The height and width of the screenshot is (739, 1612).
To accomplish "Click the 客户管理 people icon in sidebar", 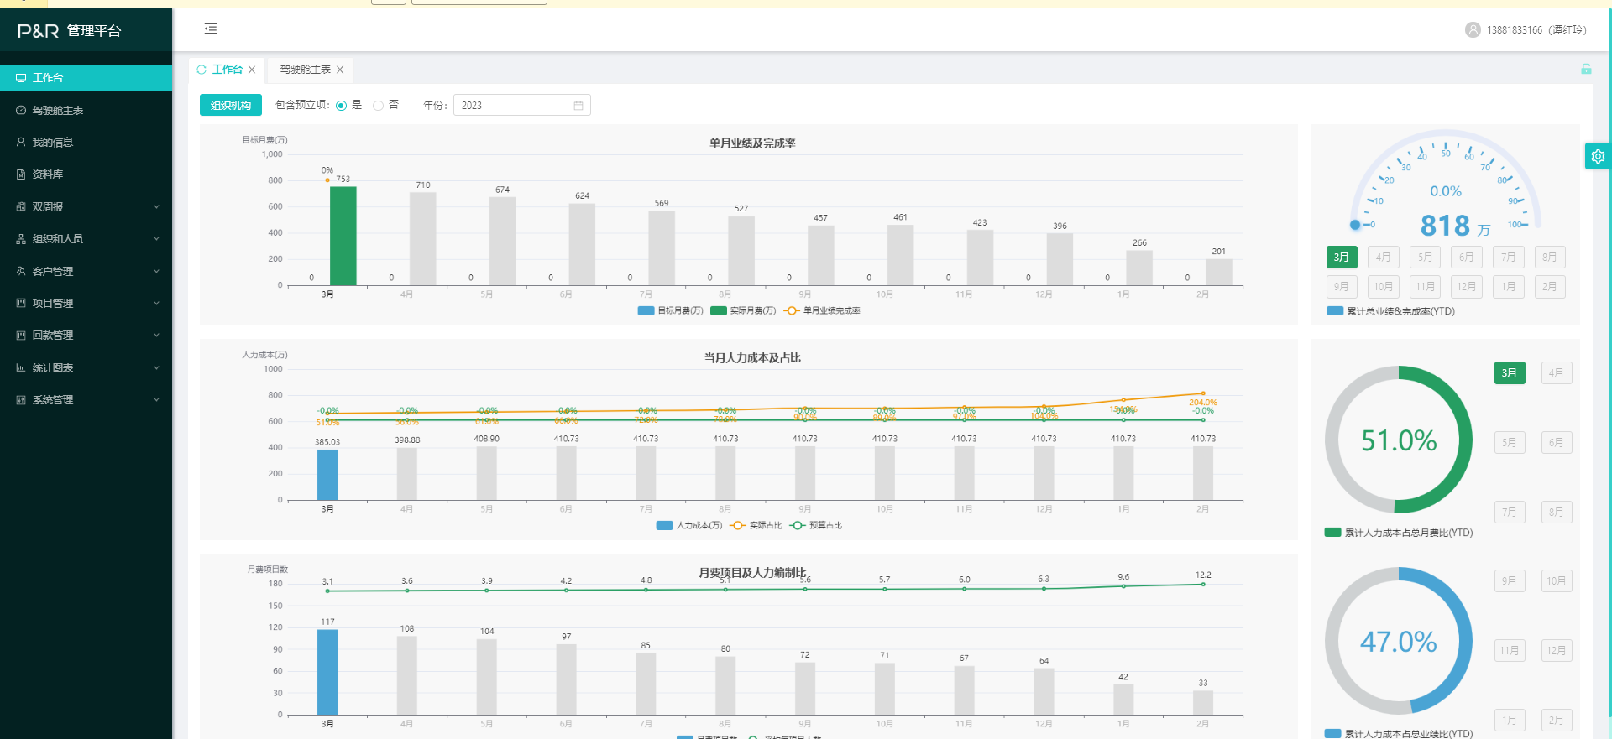I will point(21,271).
